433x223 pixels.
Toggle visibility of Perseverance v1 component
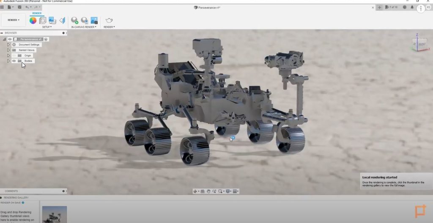(10, 39)
